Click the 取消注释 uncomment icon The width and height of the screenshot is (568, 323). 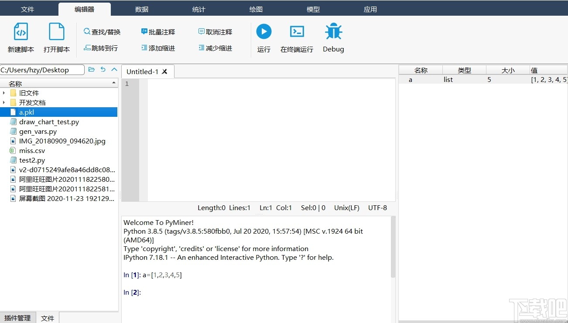(215, 31)
